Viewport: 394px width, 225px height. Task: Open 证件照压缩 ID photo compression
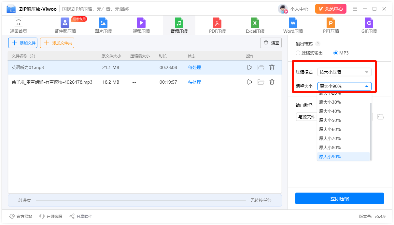(x=65, y=26)
